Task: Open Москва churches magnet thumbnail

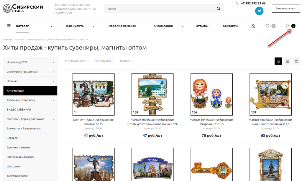Action: pos(152,164)
